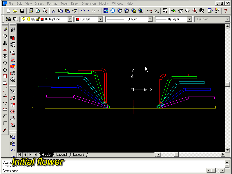
Task: Select the Erase tool
Action: 5,30
